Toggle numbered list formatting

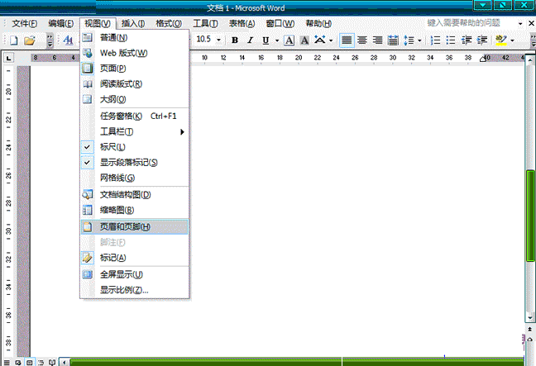pyautogui.click(x=435, y=40)
